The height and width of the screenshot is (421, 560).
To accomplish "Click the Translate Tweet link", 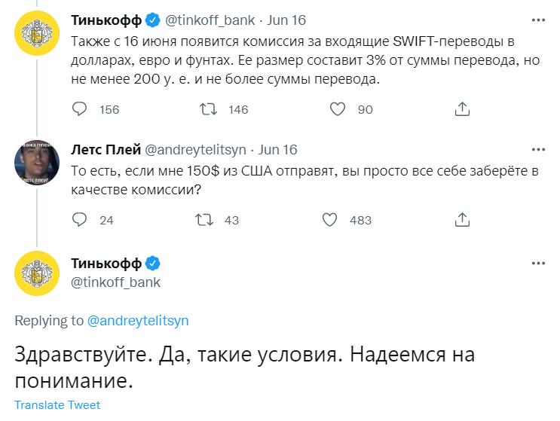I will click(x=57, y=405).
